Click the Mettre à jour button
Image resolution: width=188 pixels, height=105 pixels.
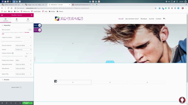pyautogui.click(x=26, y=103)
